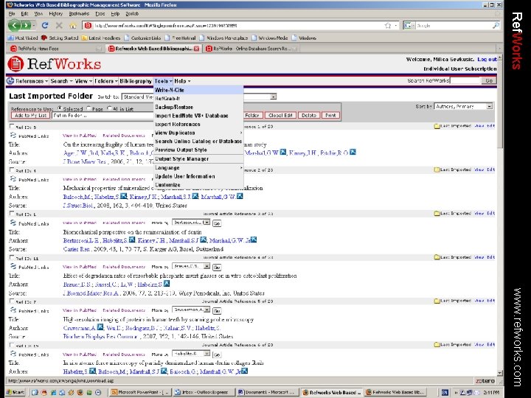Go back with Firefox back arrow
531x398 pixels.
pyautogui.click(x=14, y=25)
